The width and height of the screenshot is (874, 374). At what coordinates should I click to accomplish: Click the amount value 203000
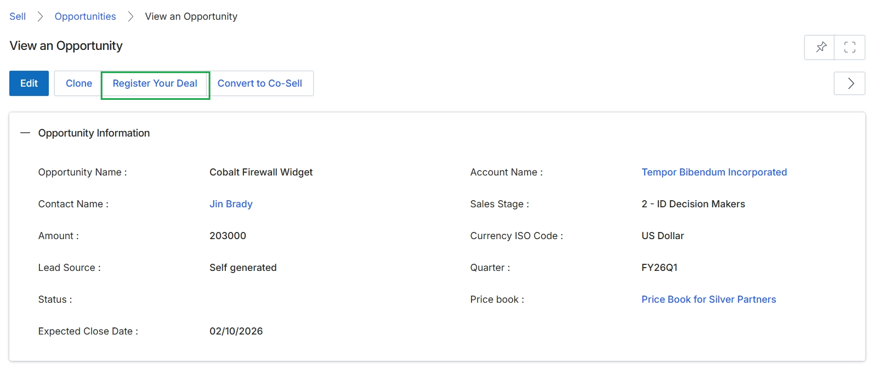pos(228,236)
